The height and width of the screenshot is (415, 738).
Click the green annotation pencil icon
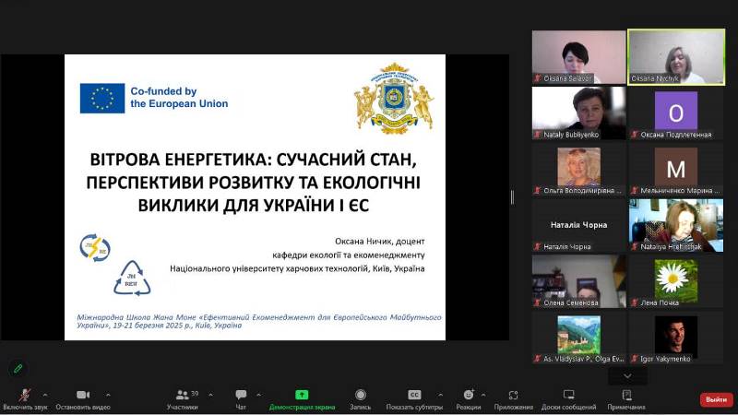(18, 368)
